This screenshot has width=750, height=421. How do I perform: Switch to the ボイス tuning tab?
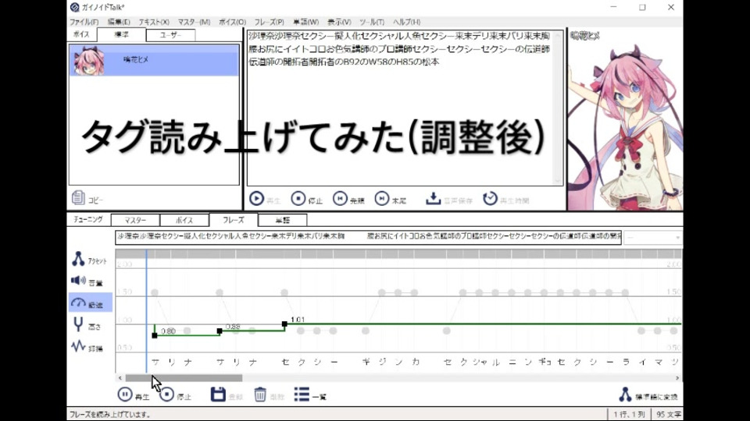tap(184, 220)
